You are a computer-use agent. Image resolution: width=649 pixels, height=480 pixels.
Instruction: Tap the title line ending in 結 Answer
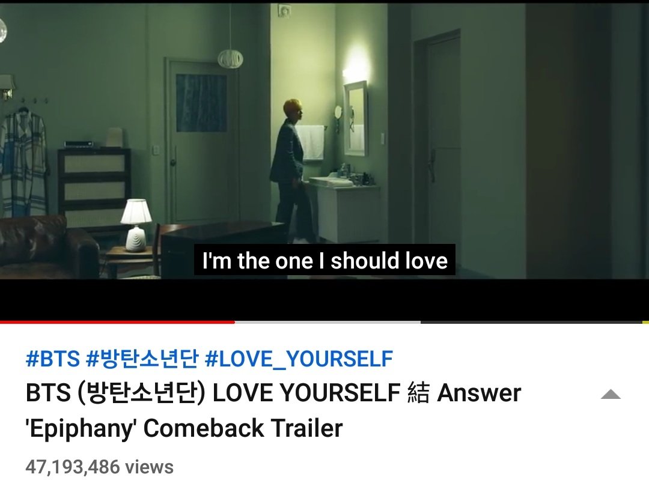click(273, 392)
